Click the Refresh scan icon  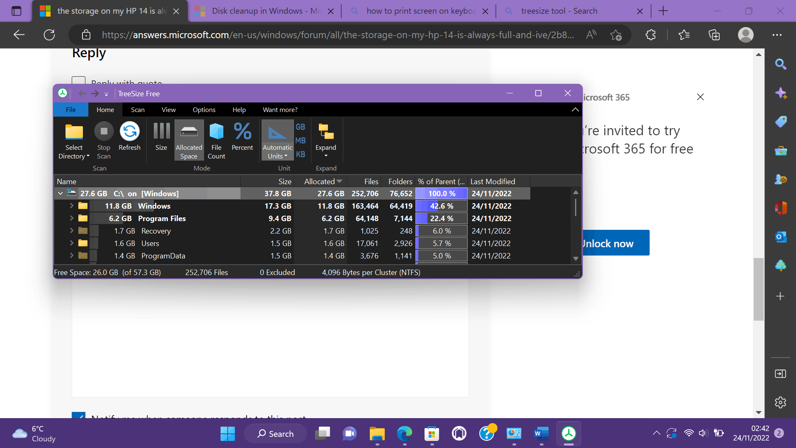point(129,132)
